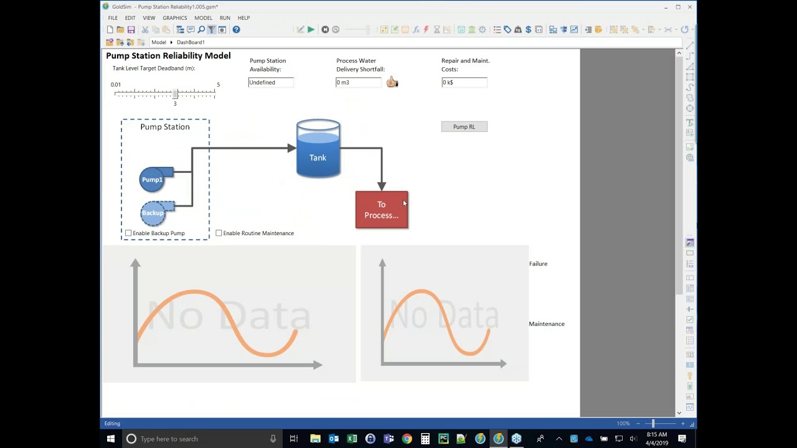Click the hourglass delay element icon
Screen dimensions: 797x448
point(436,29)
